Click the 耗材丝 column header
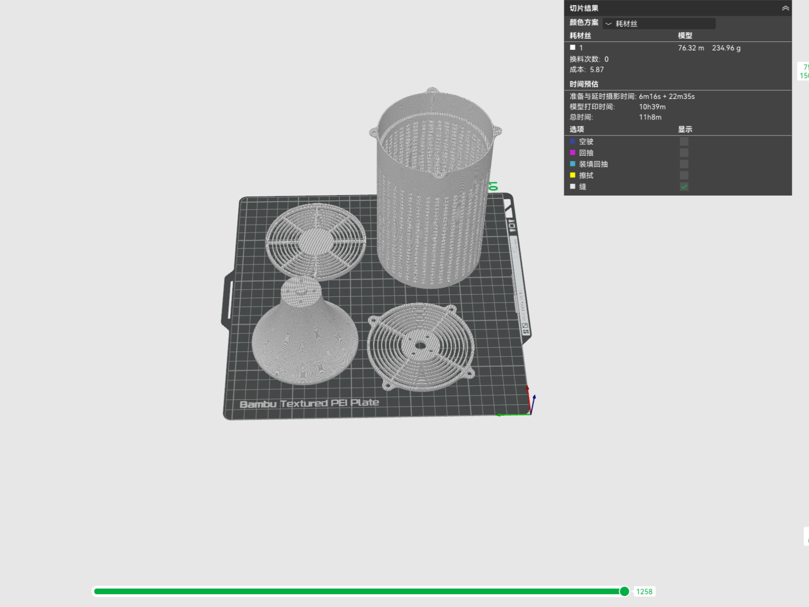The height and width of the screenshot is (607, 809). click(x=580, y=36)
